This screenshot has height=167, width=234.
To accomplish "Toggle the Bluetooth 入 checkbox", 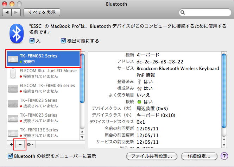I will pos(32,41).
